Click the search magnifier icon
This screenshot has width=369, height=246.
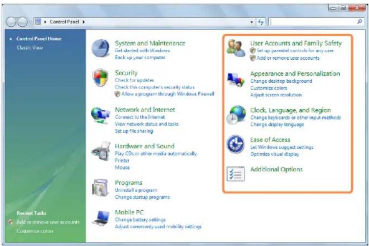(x=360, y=22)
